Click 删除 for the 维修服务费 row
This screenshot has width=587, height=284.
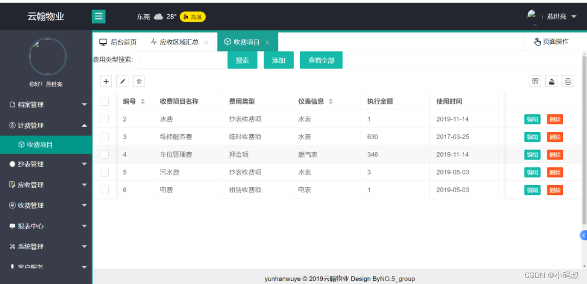click(555, 137)
